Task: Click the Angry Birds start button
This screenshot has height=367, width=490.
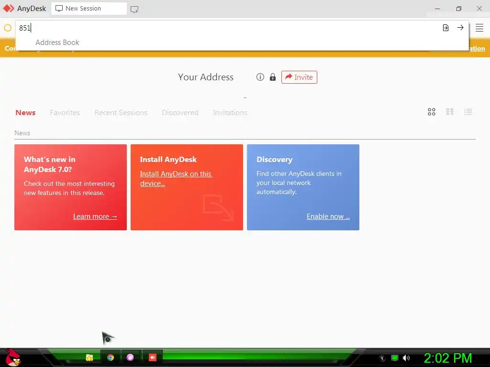Action: (x=13, y=357)
